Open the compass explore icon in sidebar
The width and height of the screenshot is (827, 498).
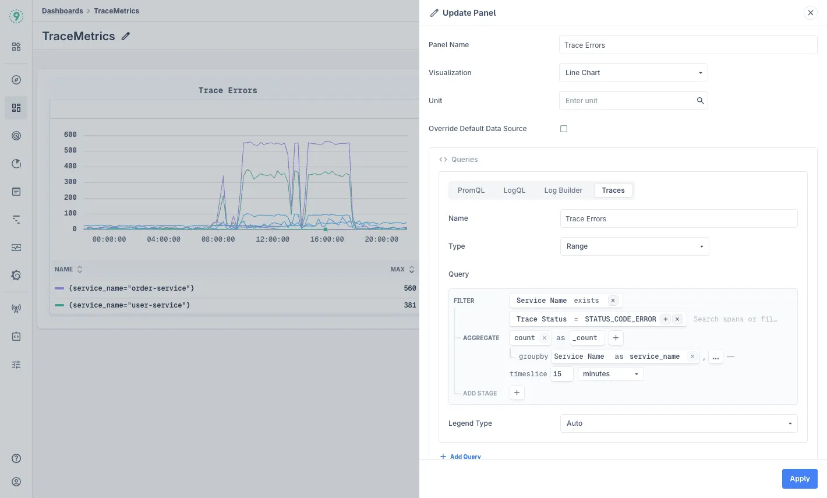tap(16, 80)
